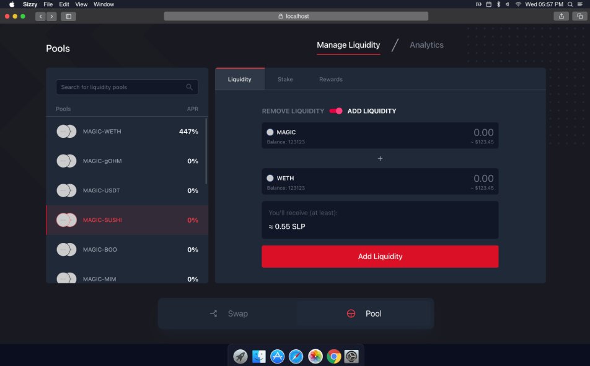This screenshot has height=366, width=590.
Task: Open the menu bar clock Wed 05:57 PM
Action: coord(544,4)
